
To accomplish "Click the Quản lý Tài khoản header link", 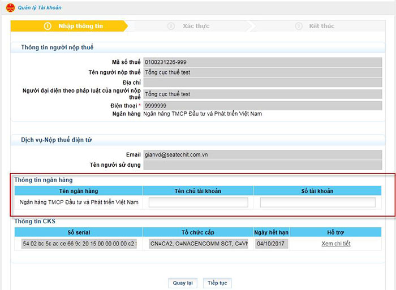I will click(40, 7).
